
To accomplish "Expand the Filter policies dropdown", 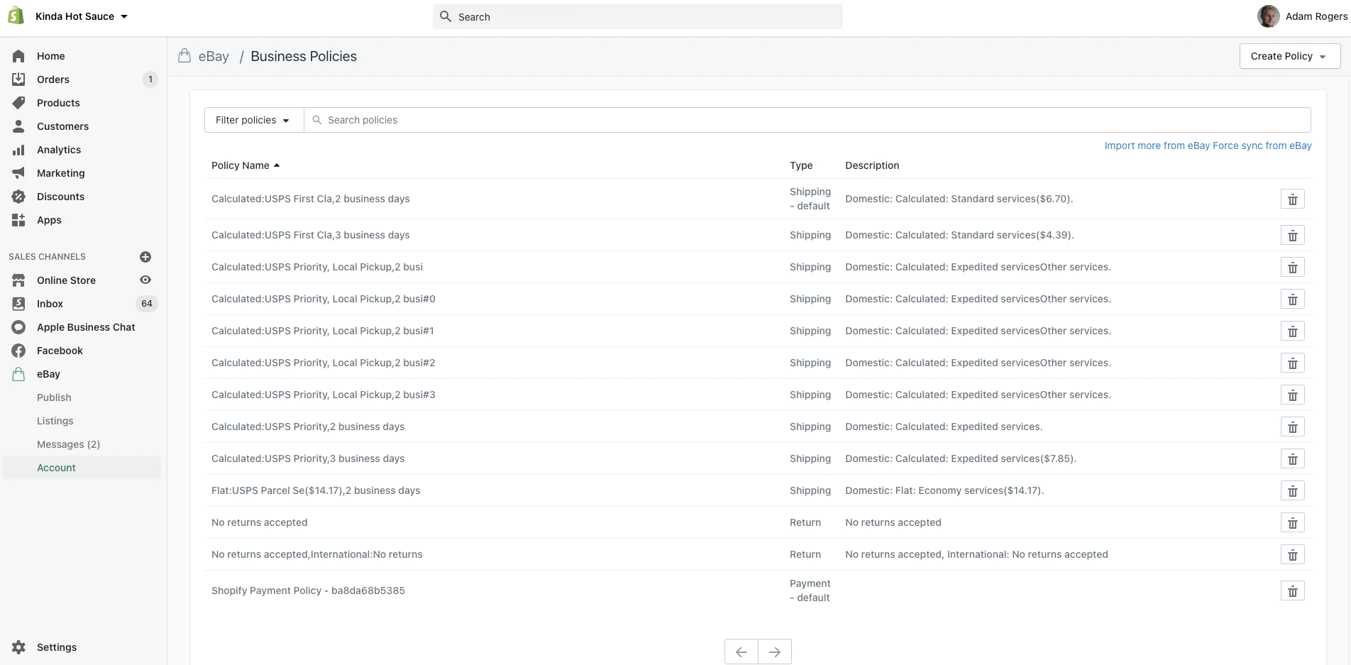I will click(x=253, y=120).
